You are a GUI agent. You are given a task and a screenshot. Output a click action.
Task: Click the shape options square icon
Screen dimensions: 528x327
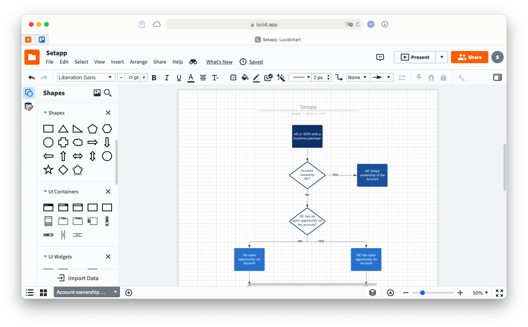[233, 78]
